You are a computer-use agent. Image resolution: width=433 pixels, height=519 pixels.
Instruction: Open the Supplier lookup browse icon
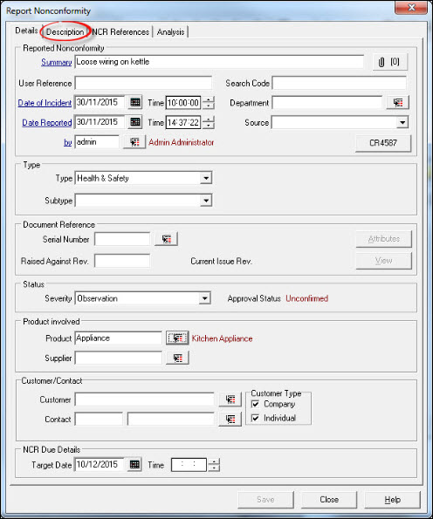click(x=177, y=358)
